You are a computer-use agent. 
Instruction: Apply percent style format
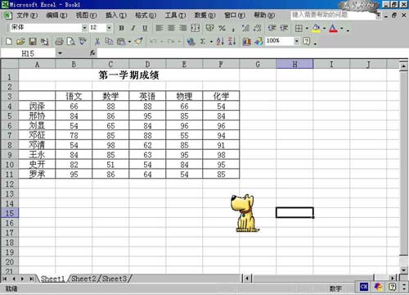pyautogui.click(x=222, y=28)
